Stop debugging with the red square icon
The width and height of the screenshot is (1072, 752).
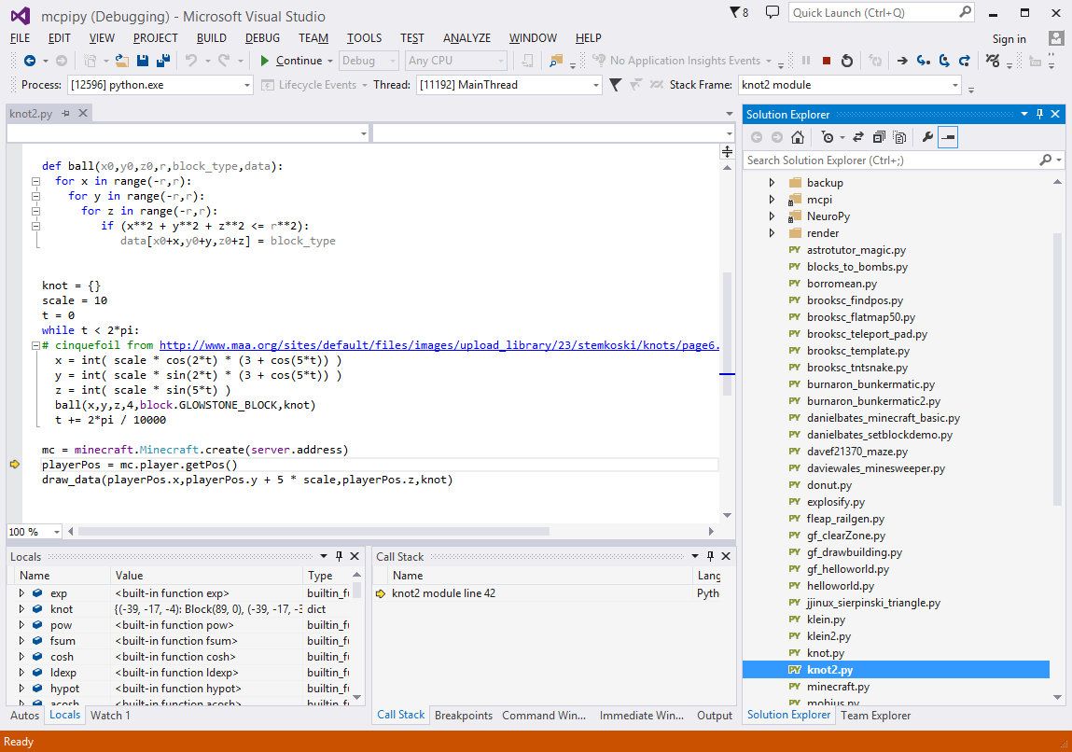point(826,60)
